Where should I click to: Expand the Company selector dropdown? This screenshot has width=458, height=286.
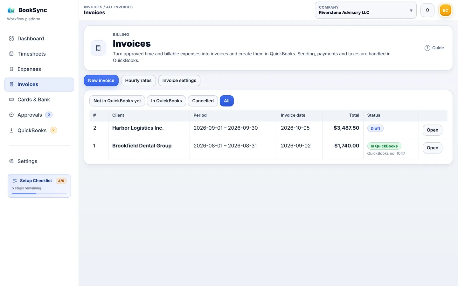(x=366, y=10)
